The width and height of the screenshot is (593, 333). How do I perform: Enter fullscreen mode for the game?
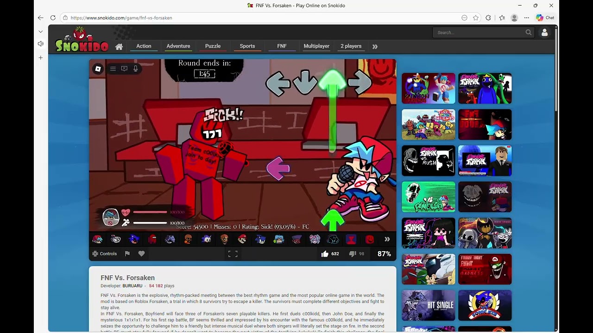(233, 253)
